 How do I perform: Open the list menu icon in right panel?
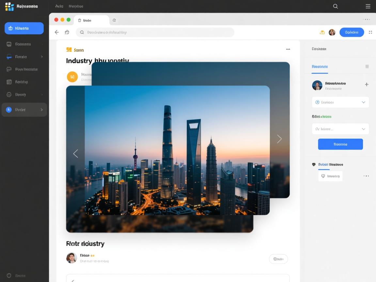tap(367, 67)
